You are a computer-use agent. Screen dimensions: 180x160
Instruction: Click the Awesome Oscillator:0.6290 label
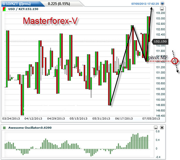tap(30, 128)
